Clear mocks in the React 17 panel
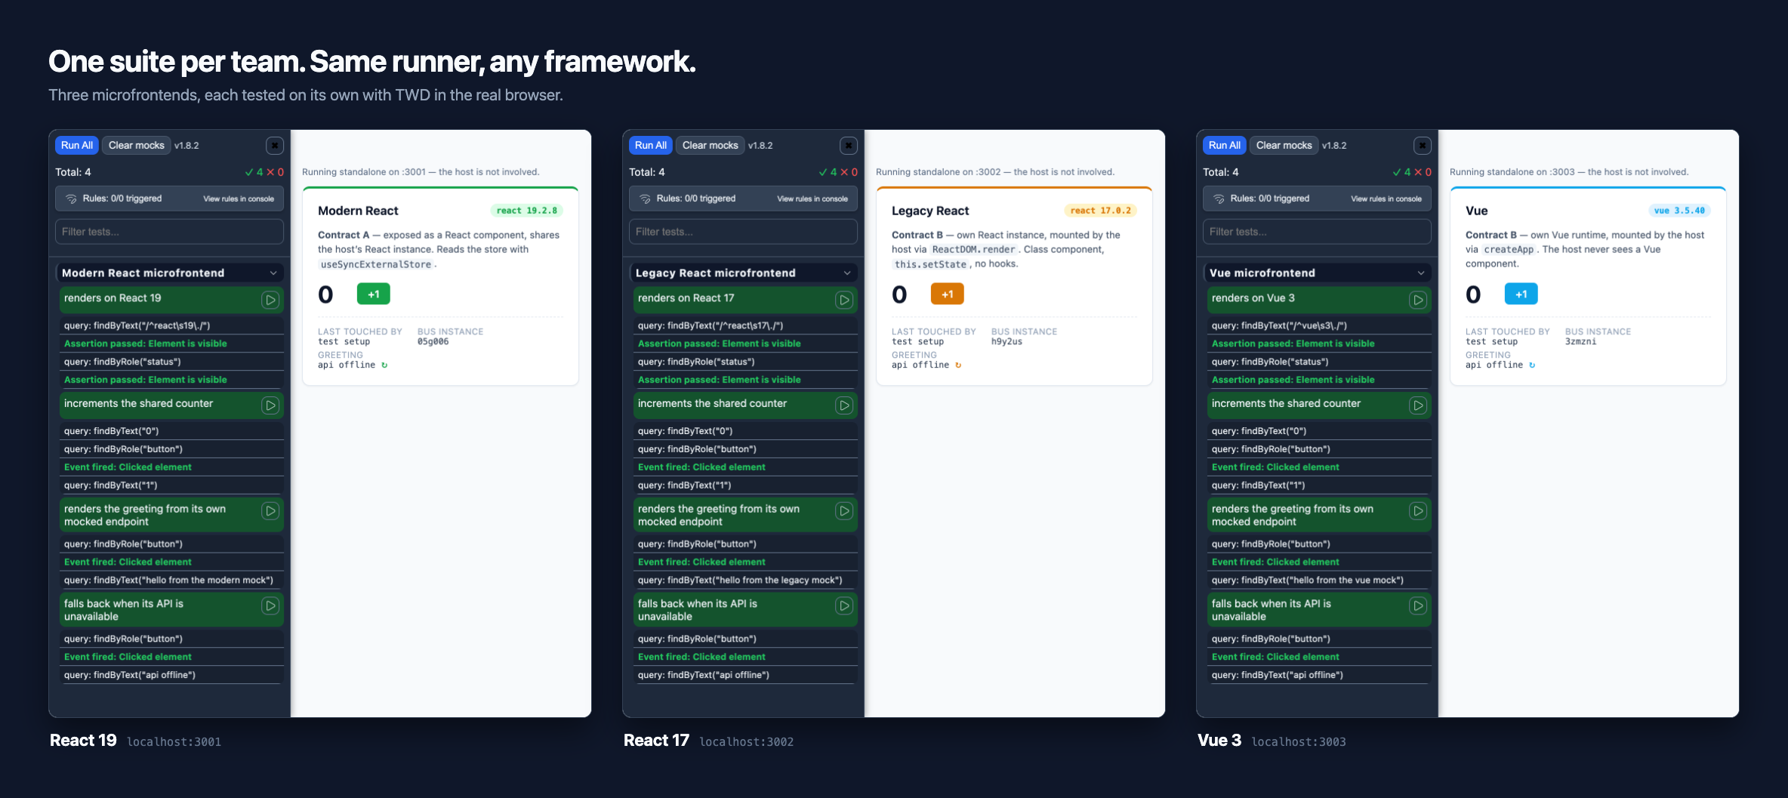 click(711, 145)
